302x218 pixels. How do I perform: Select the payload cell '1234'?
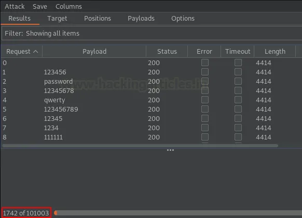(x=51, y=128)
